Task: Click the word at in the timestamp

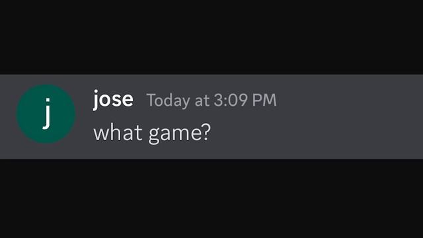Action: point(202,100)
